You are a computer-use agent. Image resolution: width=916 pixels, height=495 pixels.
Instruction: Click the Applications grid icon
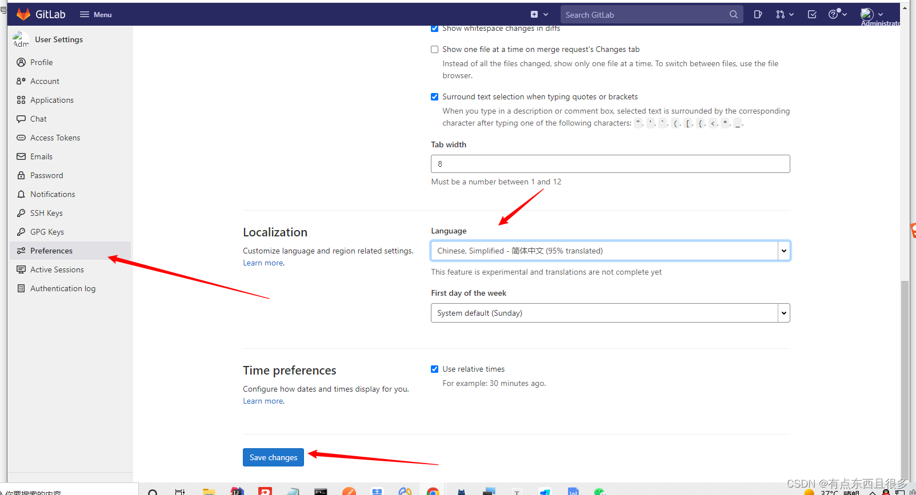(x=21, y=100)
